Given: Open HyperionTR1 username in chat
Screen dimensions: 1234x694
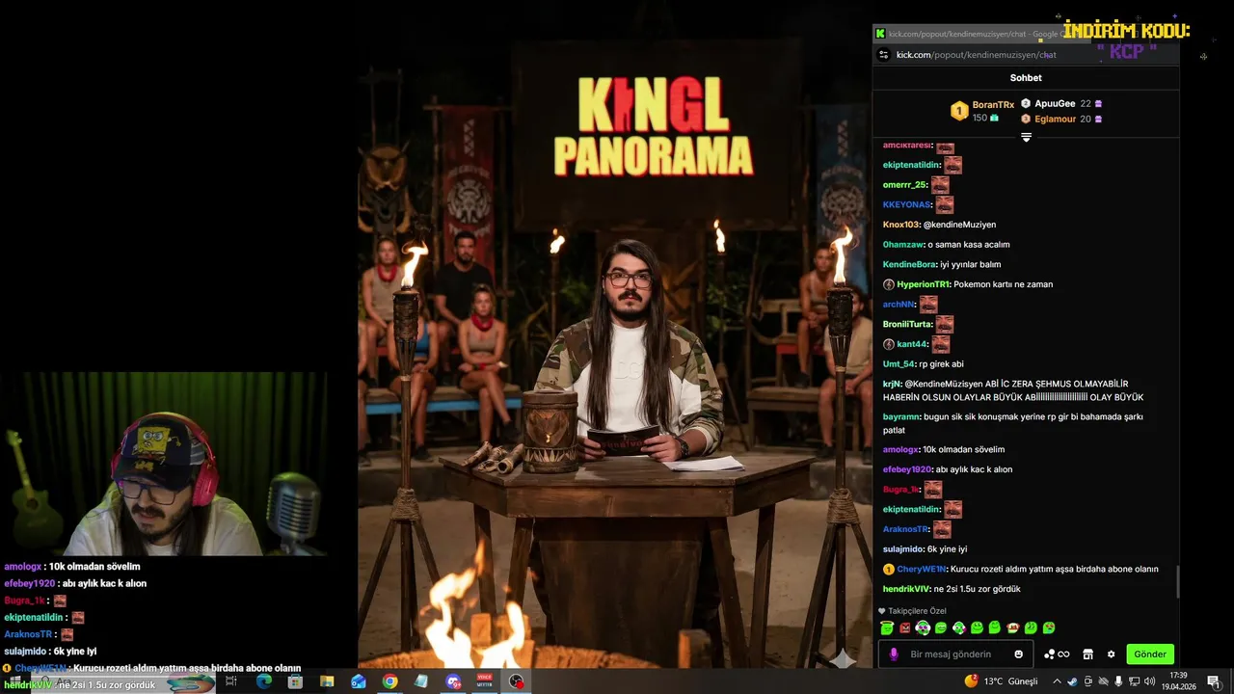Looking at the screenshot, I should point(924,284).
